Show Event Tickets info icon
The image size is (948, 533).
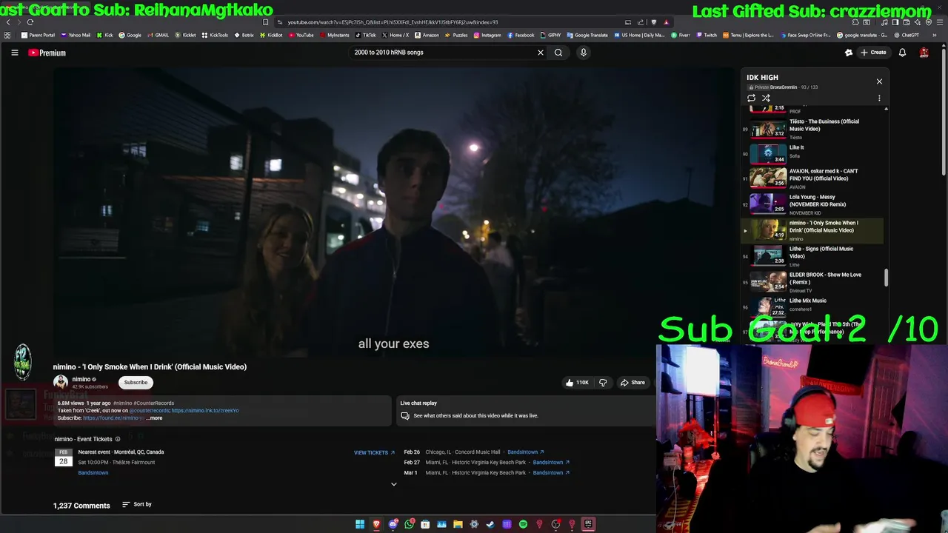(x=117, y=439)
